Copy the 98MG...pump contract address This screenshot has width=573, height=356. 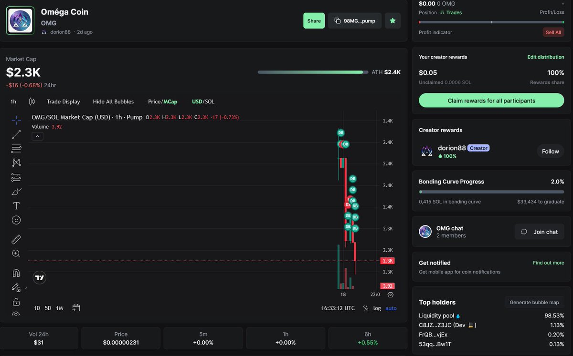point(355,21)
